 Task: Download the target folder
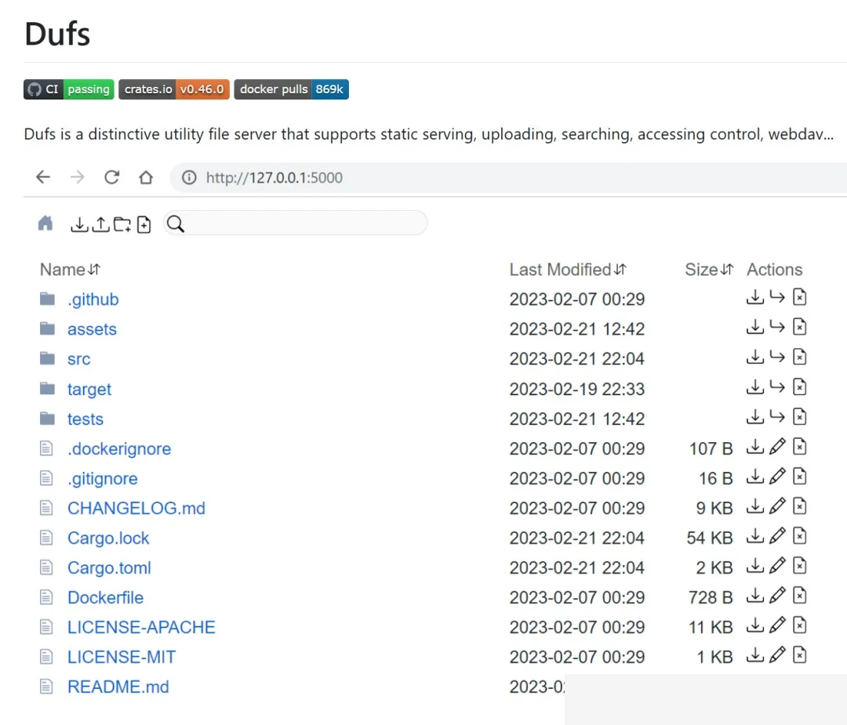[754, 386]
